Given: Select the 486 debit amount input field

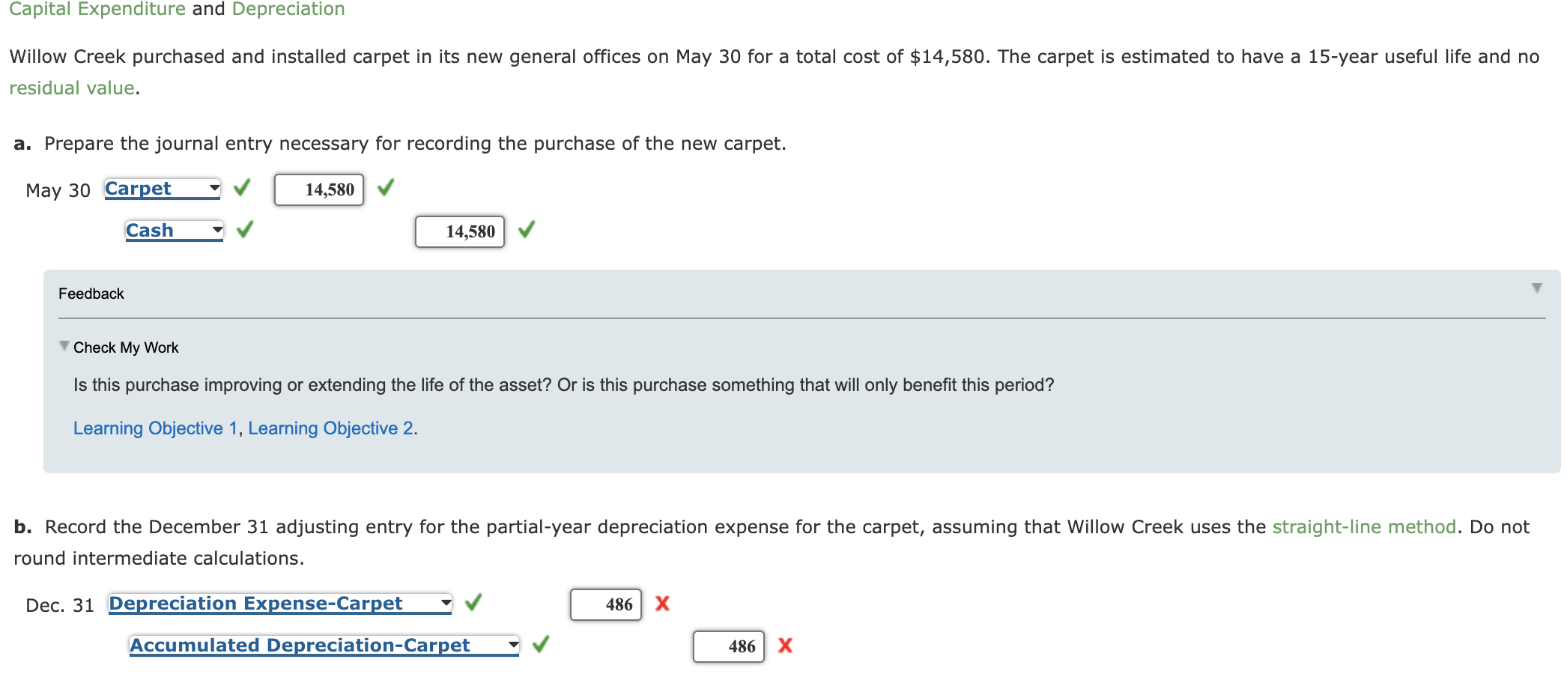Looking at the screenshot, I should 605,604.
